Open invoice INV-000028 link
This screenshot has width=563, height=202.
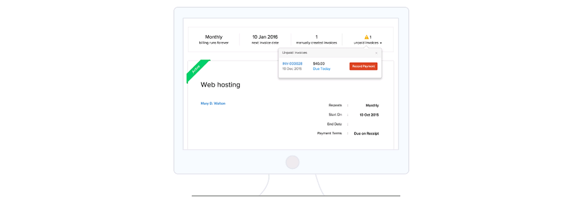[292, 64]
